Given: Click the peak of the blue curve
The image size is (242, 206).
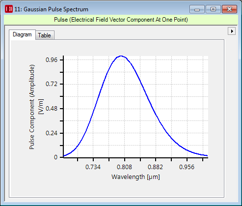Looking at the screenshot, I should point(121,56).
